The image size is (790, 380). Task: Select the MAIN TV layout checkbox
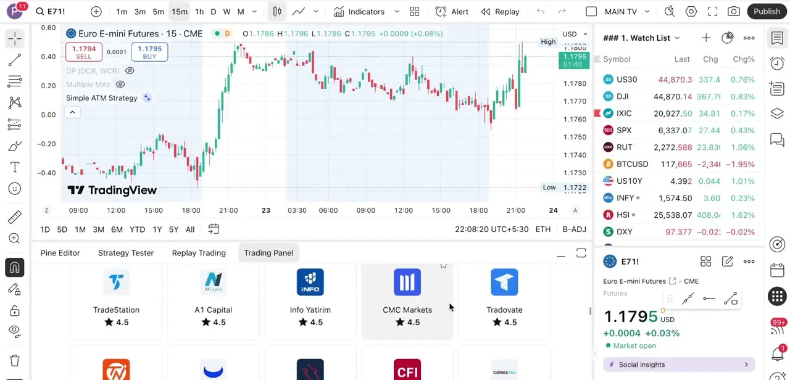pos(591,12)
